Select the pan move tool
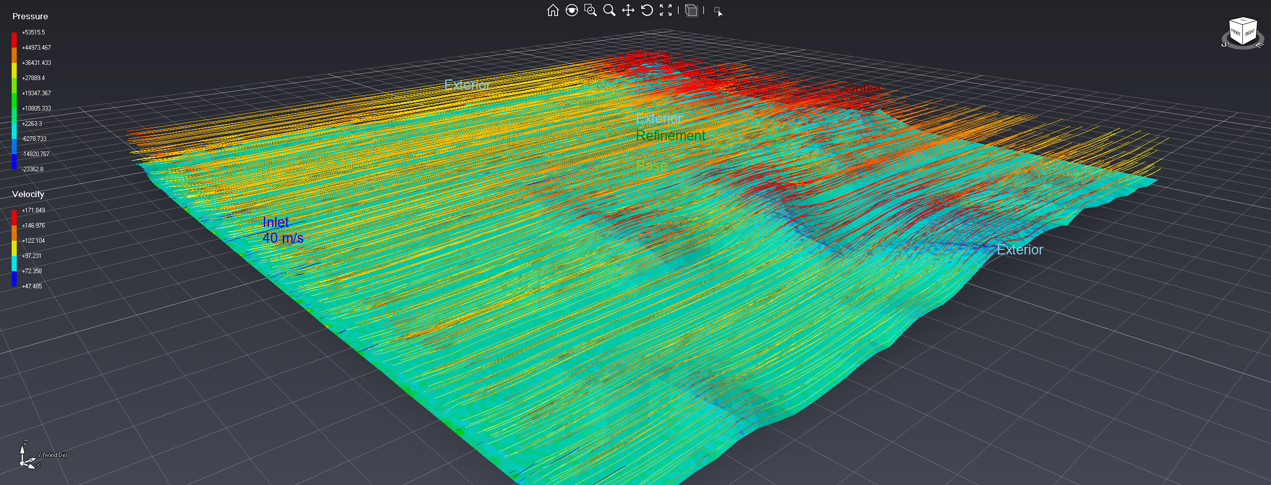This screenshot has height=485, width=1271. click(x=628, y=10)
